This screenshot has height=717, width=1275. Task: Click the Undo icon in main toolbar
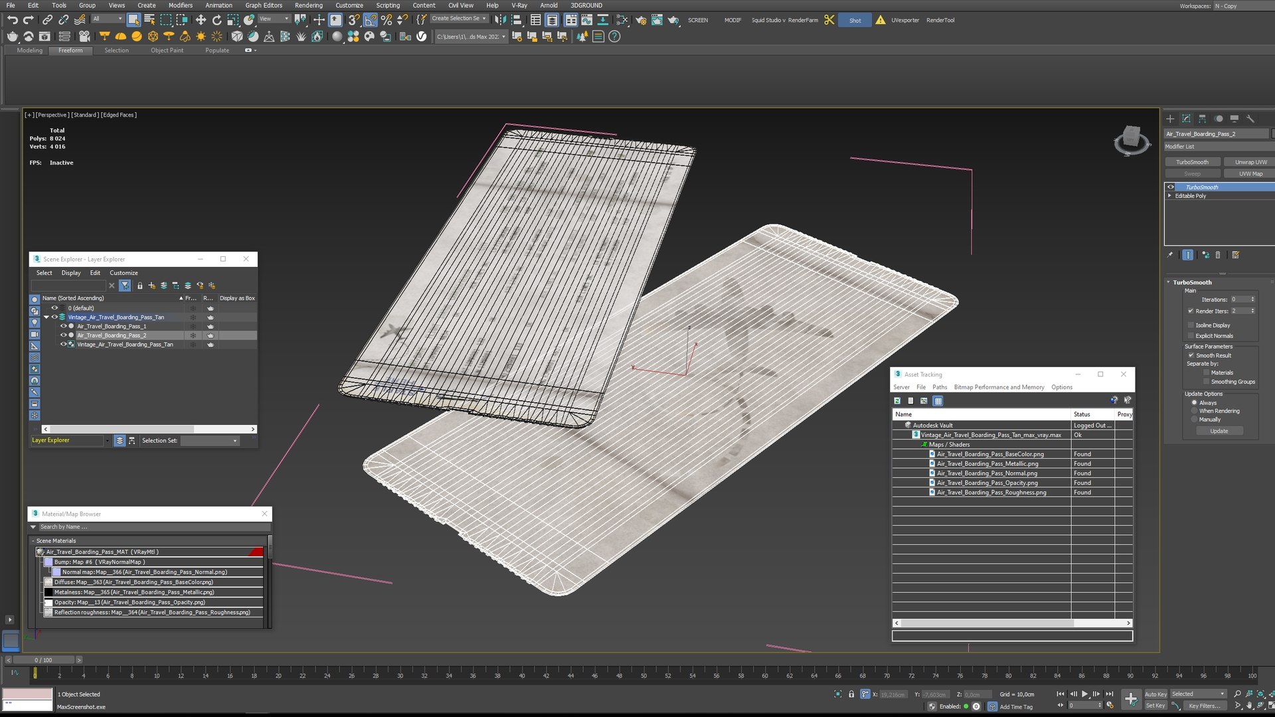coord(12,20)
